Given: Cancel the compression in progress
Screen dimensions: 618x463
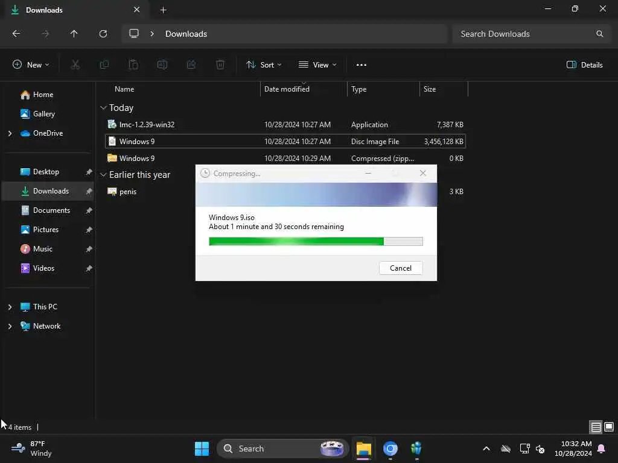Looking at the screenshot, I should coord(401,268).
